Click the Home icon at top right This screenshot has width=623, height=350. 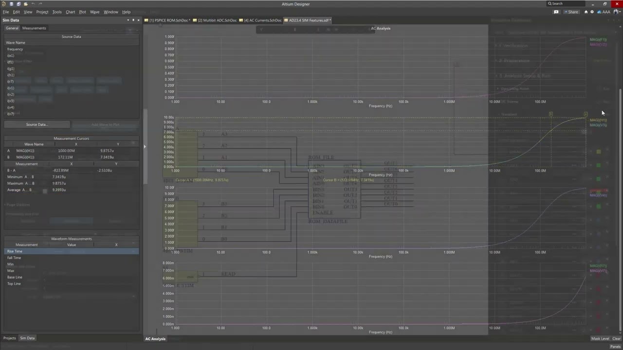(586, 12)
